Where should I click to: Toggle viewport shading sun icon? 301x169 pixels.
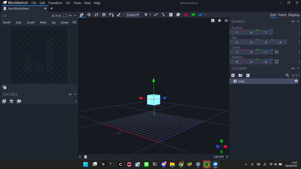[219, 21]
